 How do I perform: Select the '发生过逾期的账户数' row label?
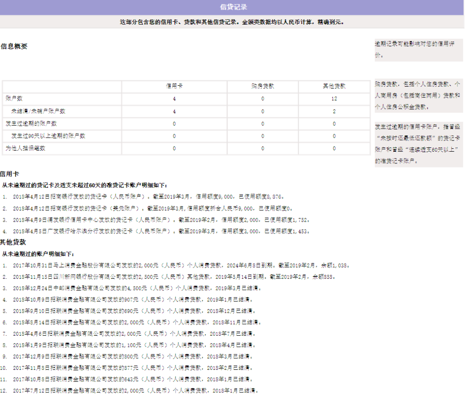point(31,123)
